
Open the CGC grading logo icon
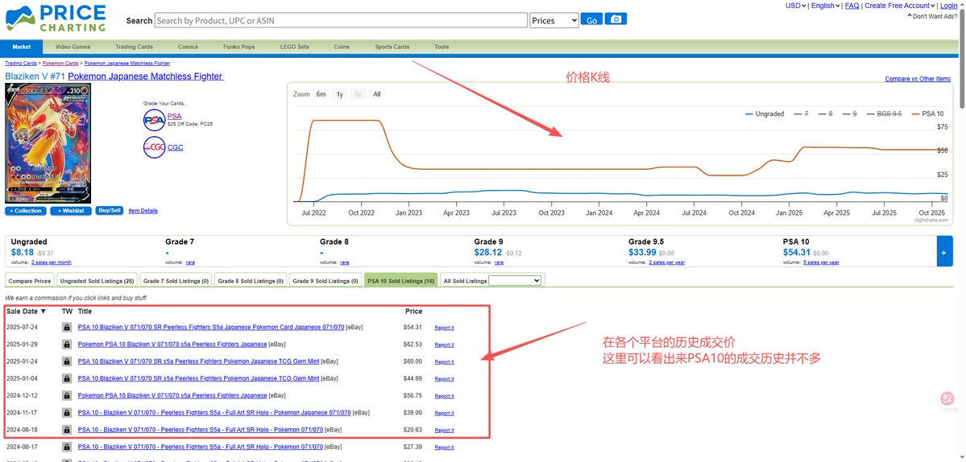[x=154, y=147]
